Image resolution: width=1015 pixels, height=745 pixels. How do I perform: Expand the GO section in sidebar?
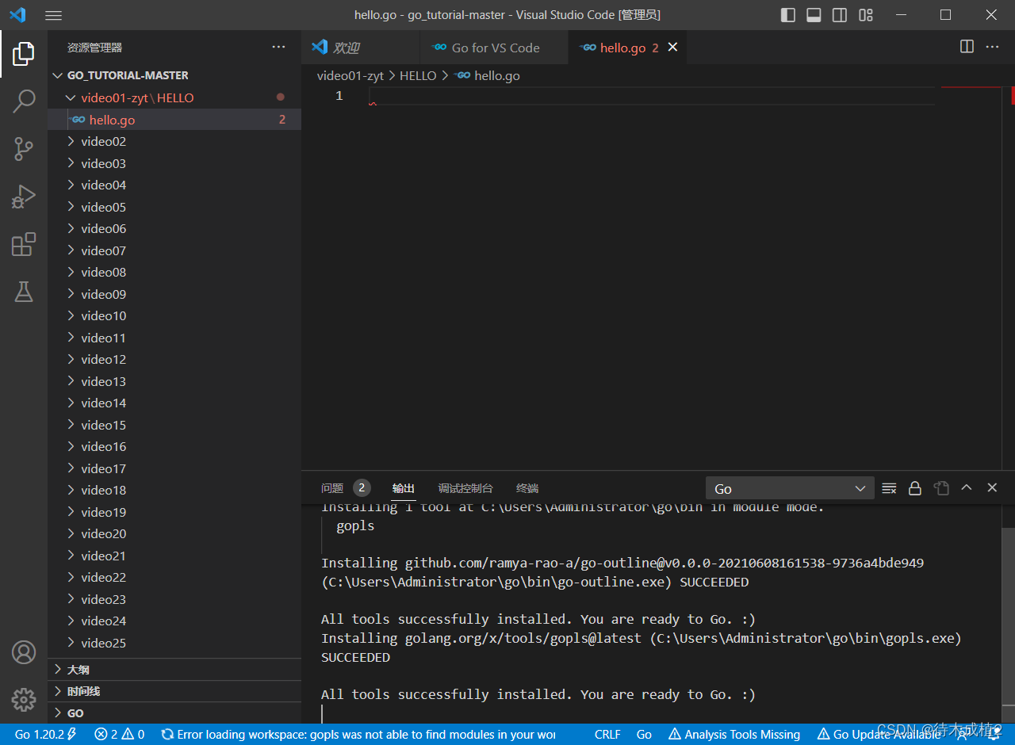tap(174, 713)
